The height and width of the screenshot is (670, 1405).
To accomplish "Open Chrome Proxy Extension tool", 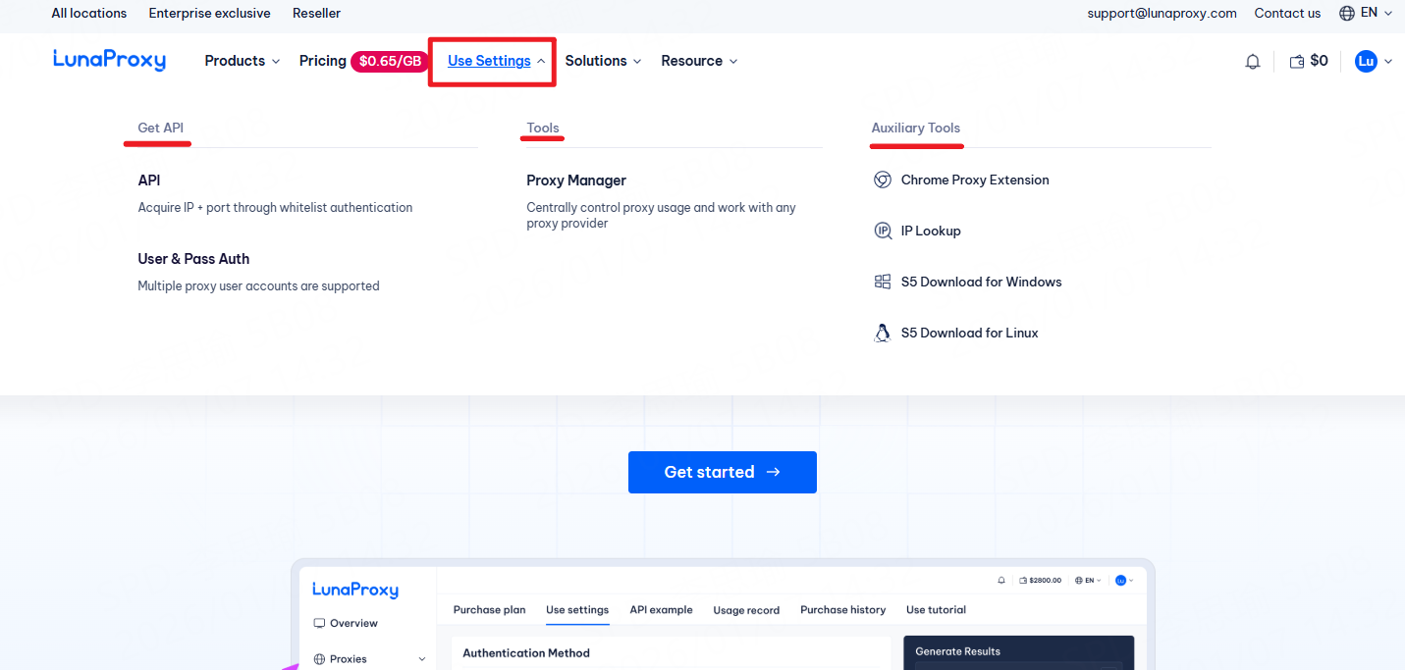I will click(974, 180).
